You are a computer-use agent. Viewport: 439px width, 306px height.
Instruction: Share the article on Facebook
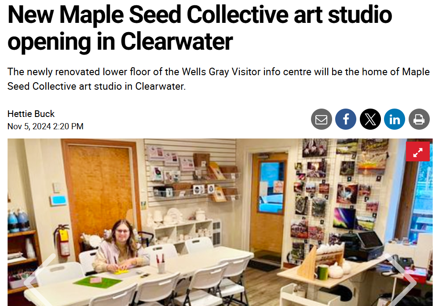coord(346,119)
